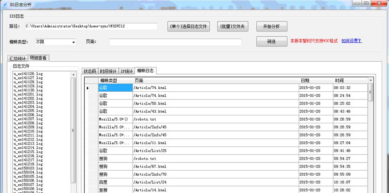Click /Article/43.html page cell

tap(216, 112)
